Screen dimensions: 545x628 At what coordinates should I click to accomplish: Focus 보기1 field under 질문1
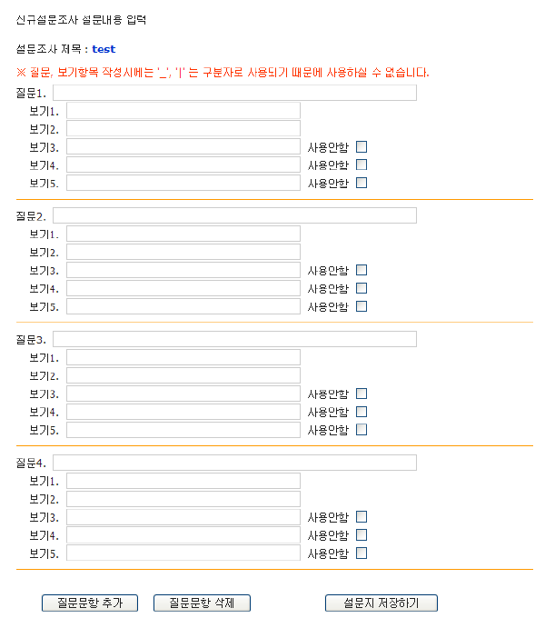coord(183,111)
